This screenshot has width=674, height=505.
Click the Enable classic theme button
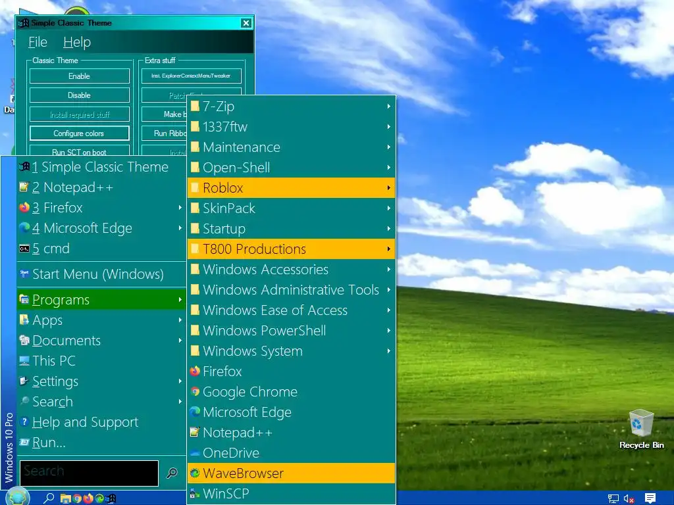(x=80, y=76)
